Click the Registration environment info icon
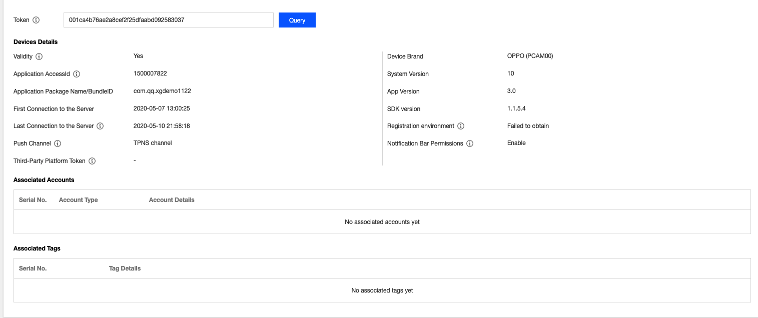758x318 pixels. (x=461, y=126)
